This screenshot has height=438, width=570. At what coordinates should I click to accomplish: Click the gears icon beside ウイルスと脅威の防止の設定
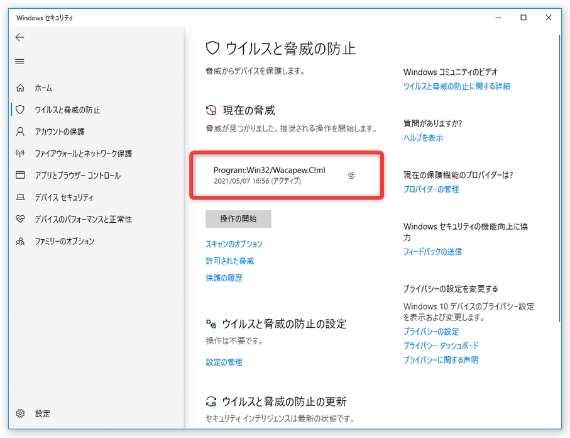pyautogui.click(x=211, y=323)
